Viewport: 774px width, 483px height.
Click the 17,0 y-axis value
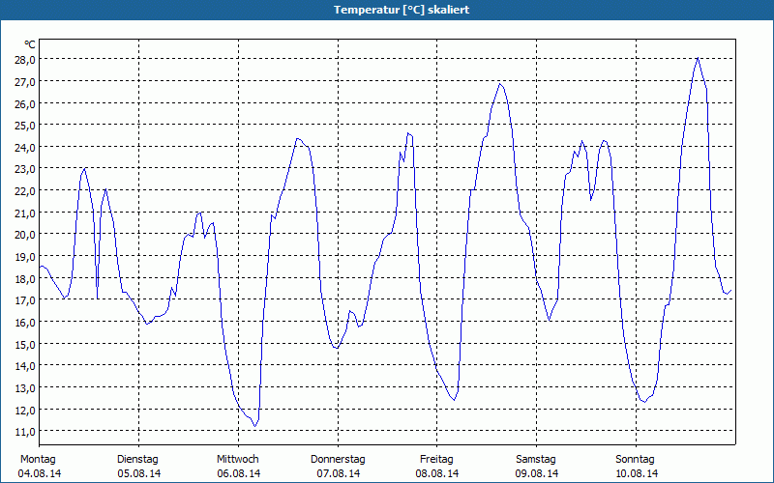pos(26,300)
